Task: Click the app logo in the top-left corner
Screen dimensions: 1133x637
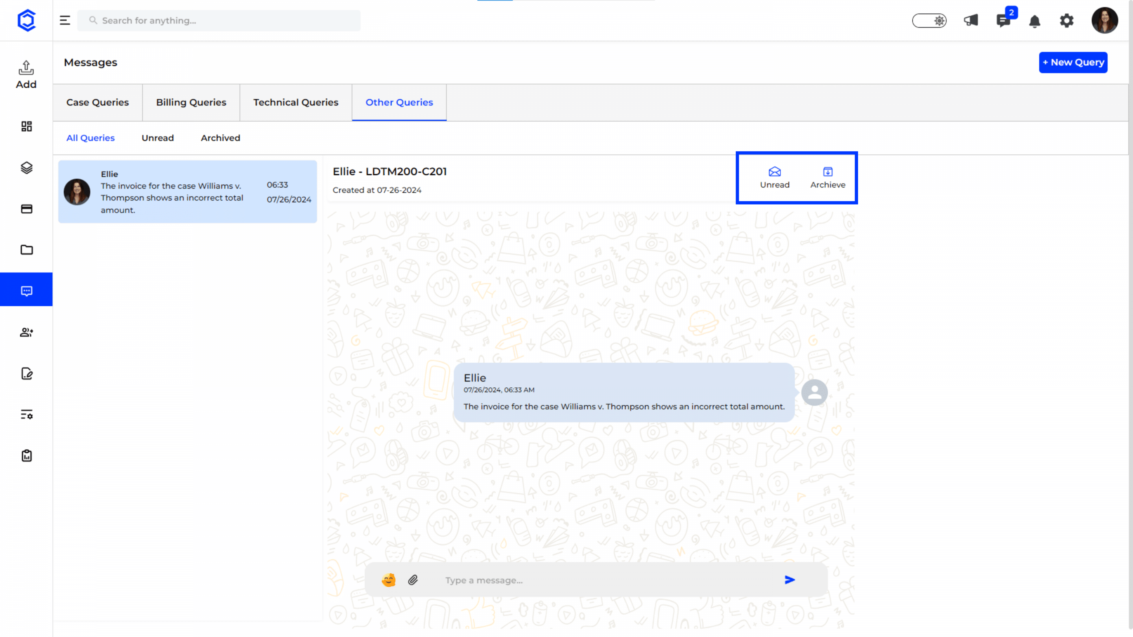Action: [x=26, y=20]
